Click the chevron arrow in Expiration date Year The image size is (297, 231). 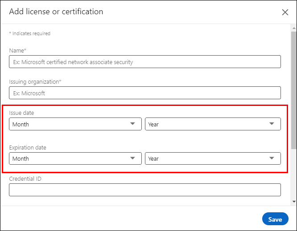(272, 158)
